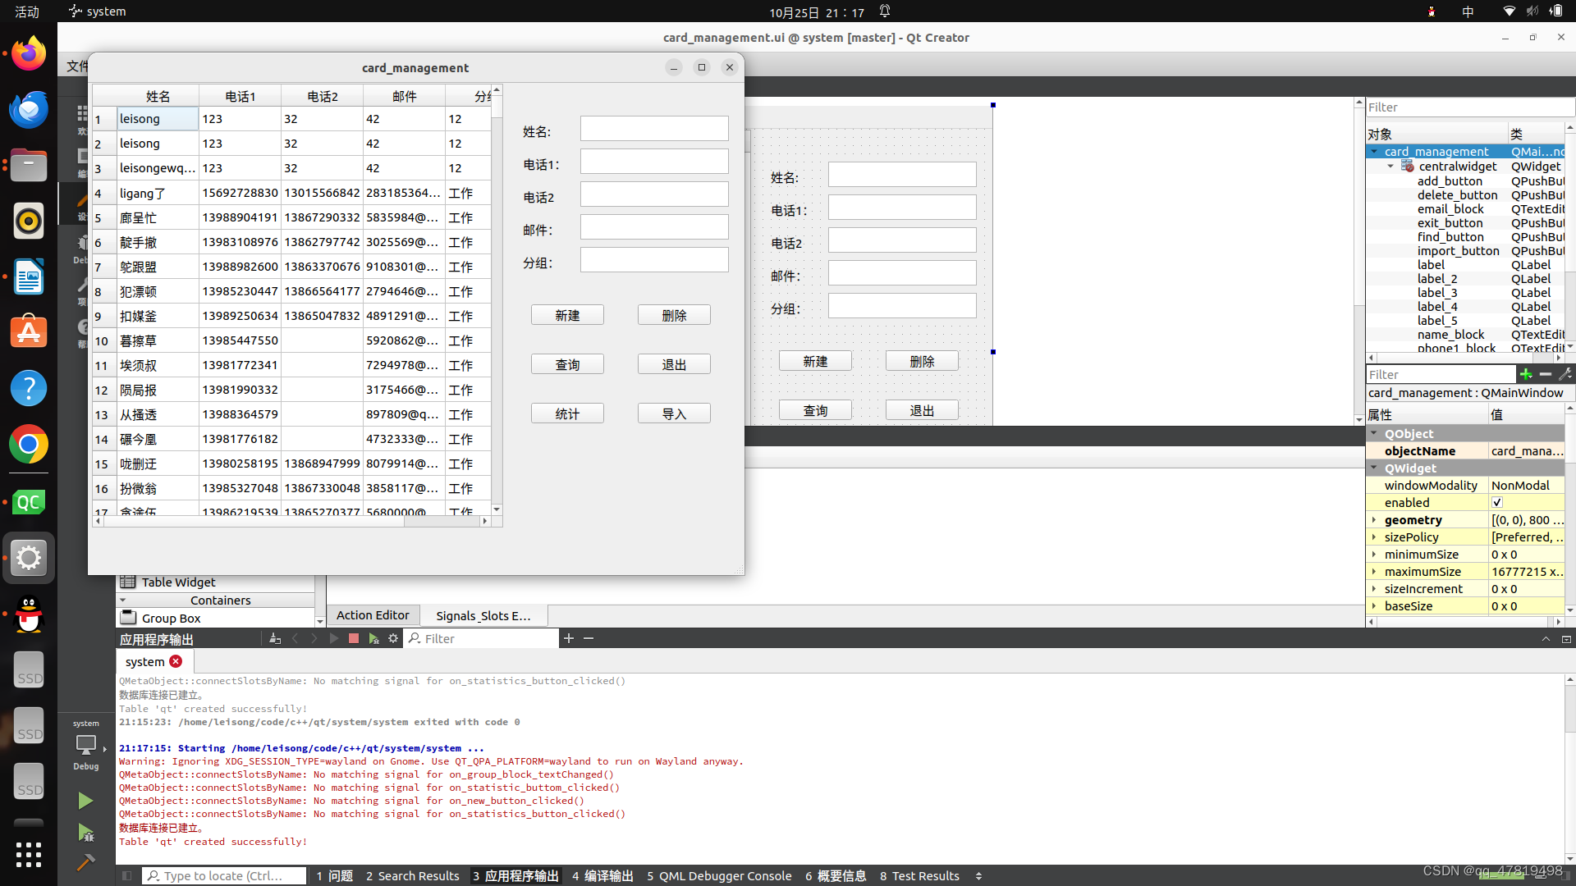Image resolution: width=1576 pixels, height=886 pixels.
Task: Expand the geometry property row
Action: click(1374, 519)
